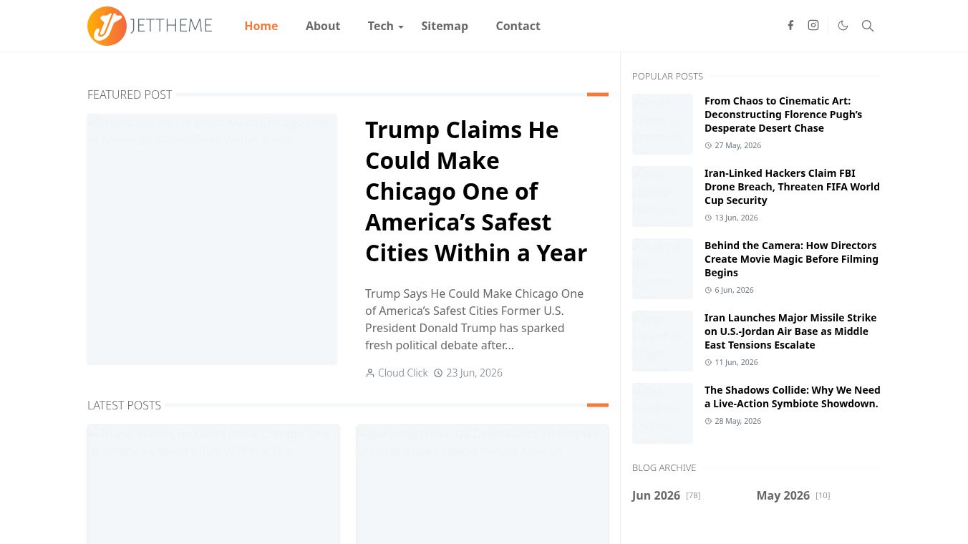
Task: Open the Facebook icon link
Action: point(790,26)
